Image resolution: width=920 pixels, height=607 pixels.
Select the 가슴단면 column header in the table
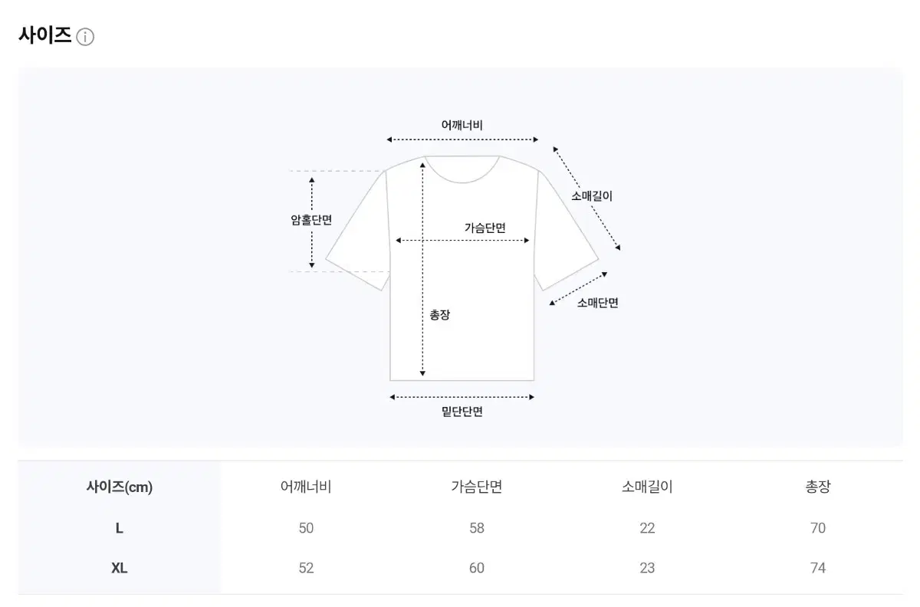pos(477,487)
